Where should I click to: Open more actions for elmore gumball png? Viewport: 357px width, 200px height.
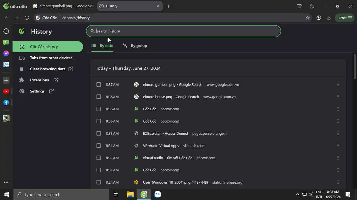(x=338, y=84)
